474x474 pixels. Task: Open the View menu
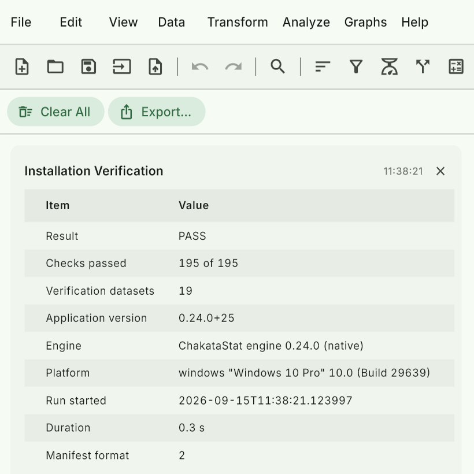[123, 22]
